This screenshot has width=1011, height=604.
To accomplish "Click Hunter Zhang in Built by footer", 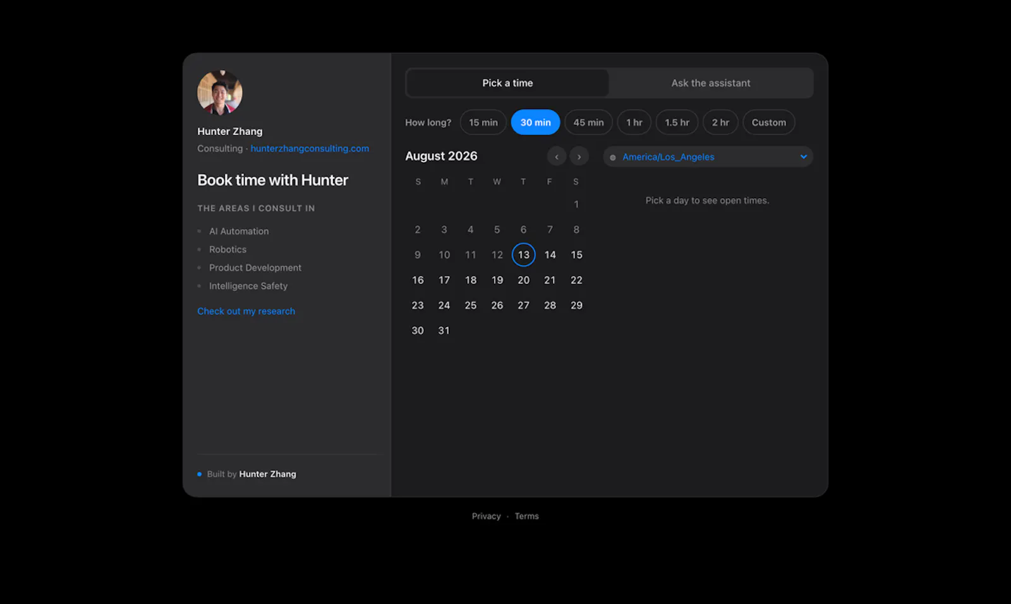I will (267, 474).
